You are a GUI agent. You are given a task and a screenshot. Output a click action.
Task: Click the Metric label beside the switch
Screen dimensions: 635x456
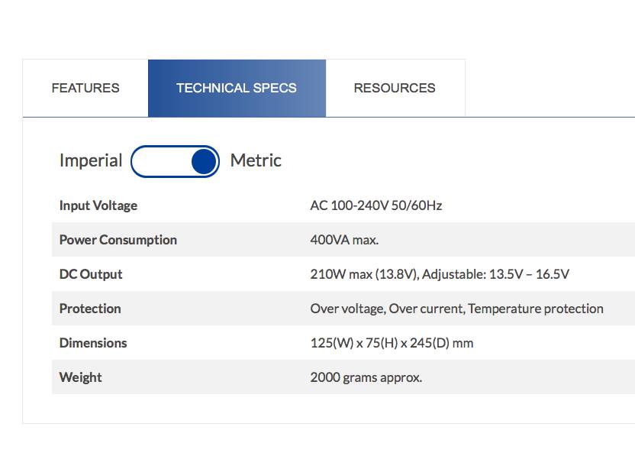point(256,160)
